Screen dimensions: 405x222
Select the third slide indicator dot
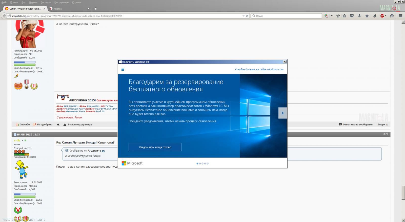pyautogui.click(x=202, y=164)
